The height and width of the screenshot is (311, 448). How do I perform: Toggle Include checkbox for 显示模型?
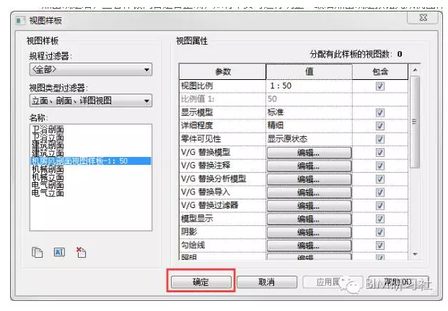[379, 112]
